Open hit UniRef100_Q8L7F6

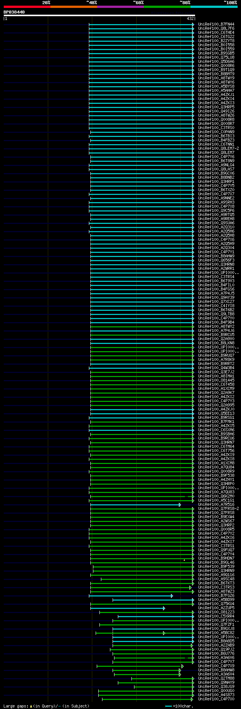pyautogui.click(x=216, y=29)
